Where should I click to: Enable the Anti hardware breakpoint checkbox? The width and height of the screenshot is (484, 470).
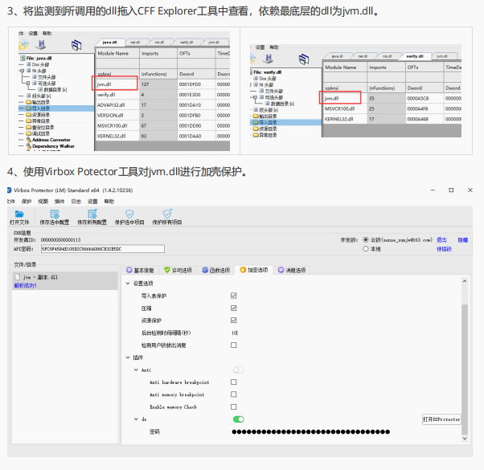(x=234, y=382)
